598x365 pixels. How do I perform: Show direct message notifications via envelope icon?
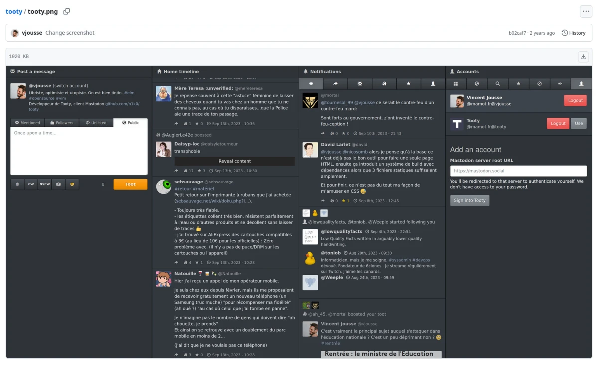(x=360, y=83)
